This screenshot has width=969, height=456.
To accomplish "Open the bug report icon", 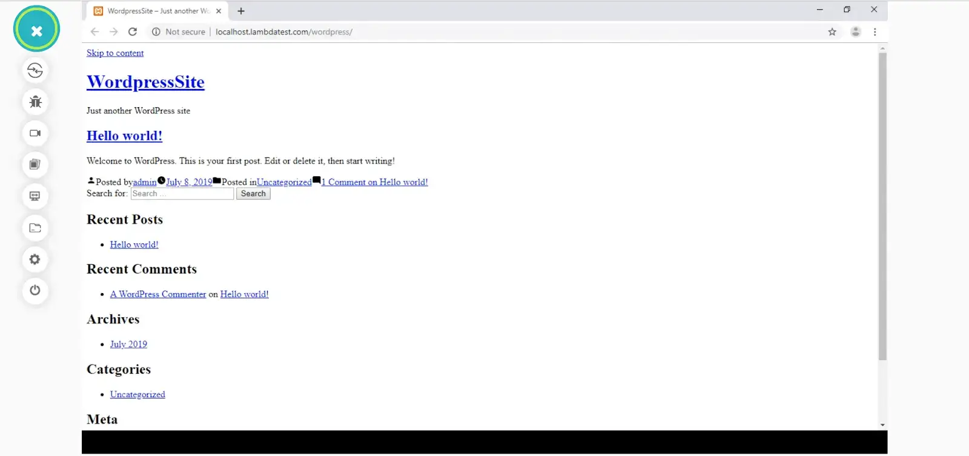I will [35, 102].
